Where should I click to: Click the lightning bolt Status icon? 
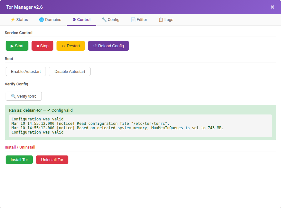coord(13,20)
